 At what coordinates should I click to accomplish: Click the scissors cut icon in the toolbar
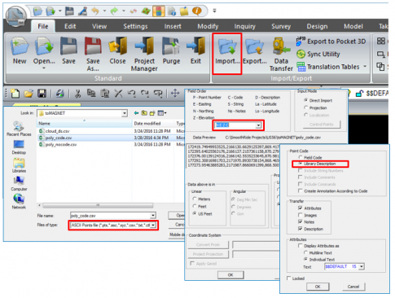coord(78,94)
